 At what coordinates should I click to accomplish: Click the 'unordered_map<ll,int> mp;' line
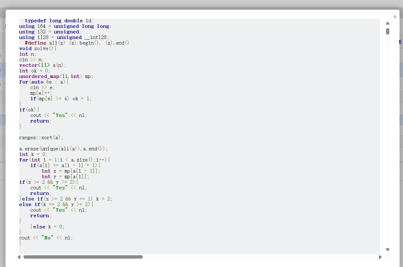click(56, 76)
